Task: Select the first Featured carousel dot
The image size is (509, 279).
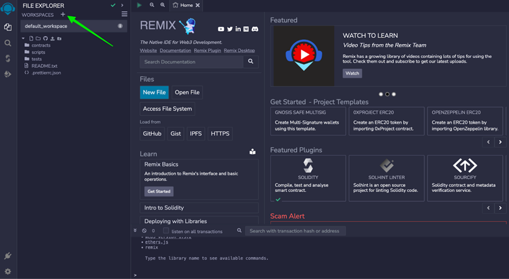Action: 381,94
